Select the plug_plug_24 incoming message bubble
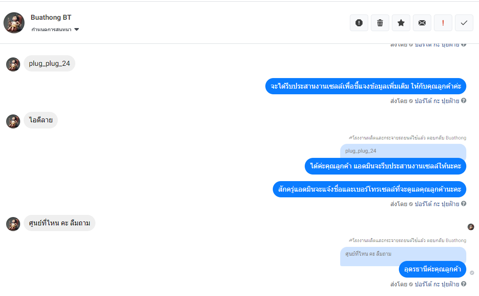The width and height of the screenshot is (479, 296). [x=49, y=63]
